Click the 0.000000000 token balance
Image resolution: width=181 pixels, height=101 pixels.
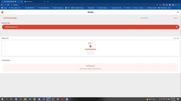click(90, 49)
